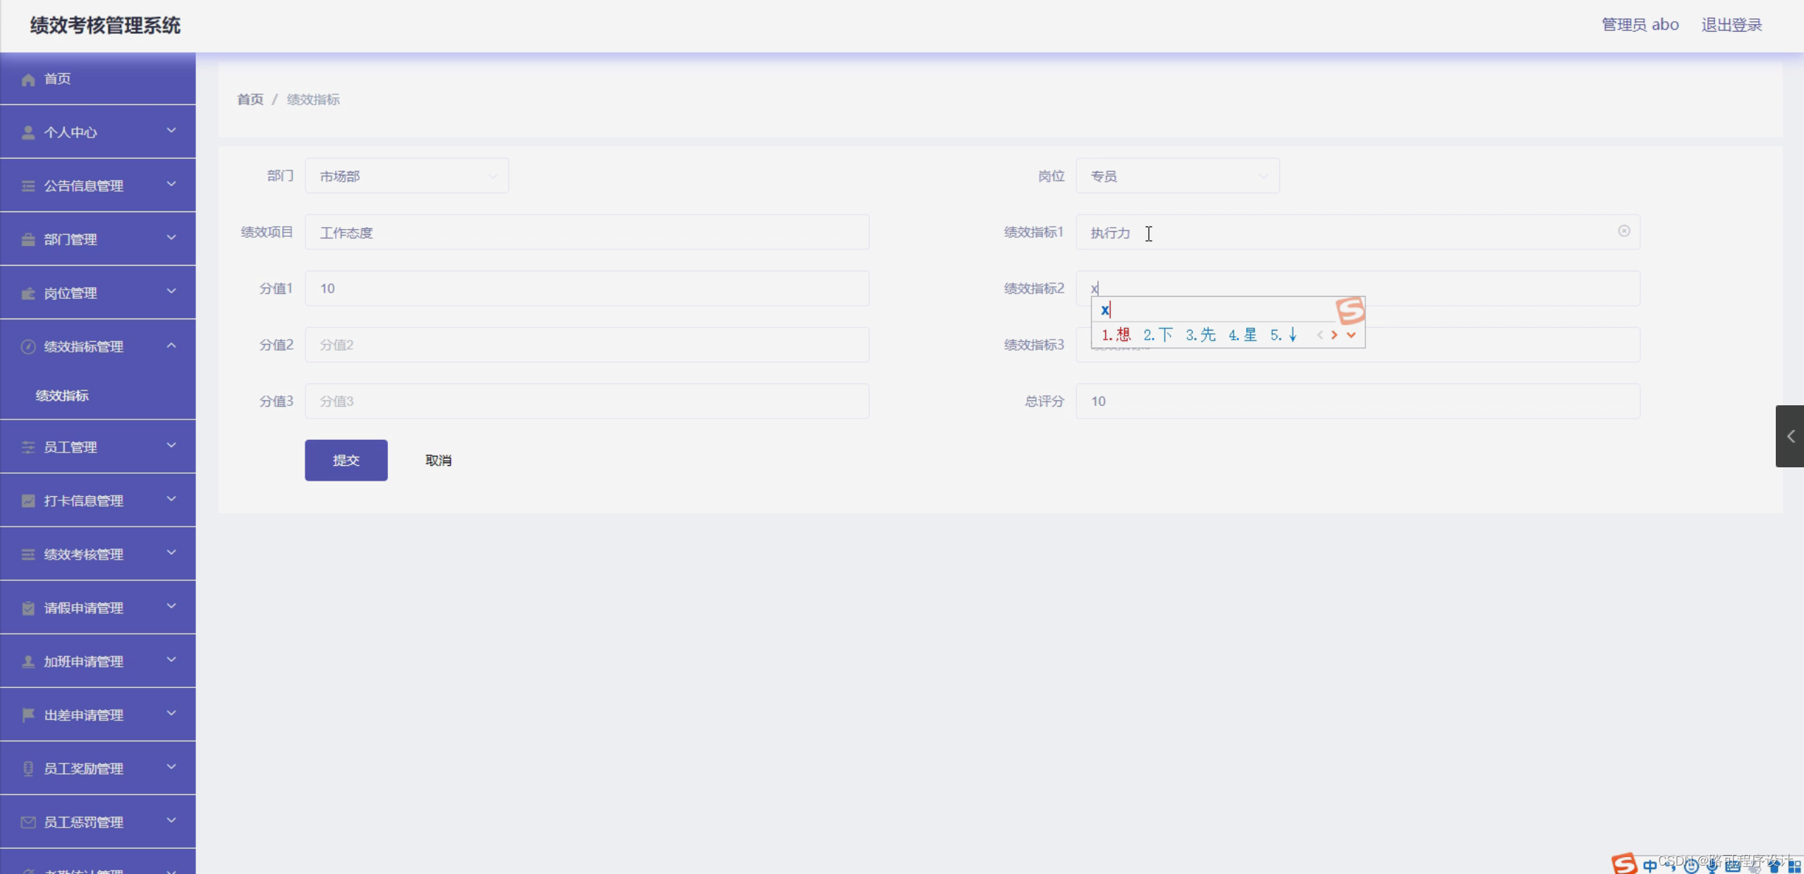1804x874 pixels.
Task: Click Sogou input icon in system tray
Action: point(1623,863)
